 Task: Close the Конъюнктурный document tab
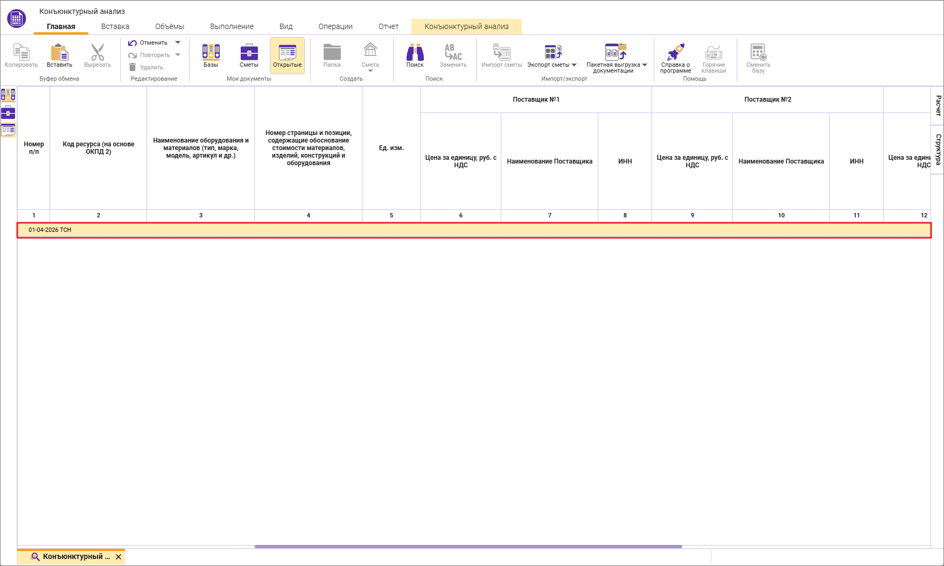118,557
